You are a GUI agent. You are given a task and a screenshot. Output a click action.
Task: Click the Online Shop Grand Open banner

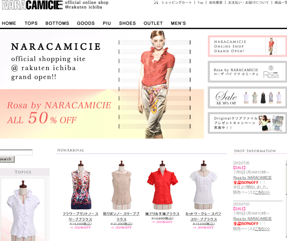pos(247,46)
